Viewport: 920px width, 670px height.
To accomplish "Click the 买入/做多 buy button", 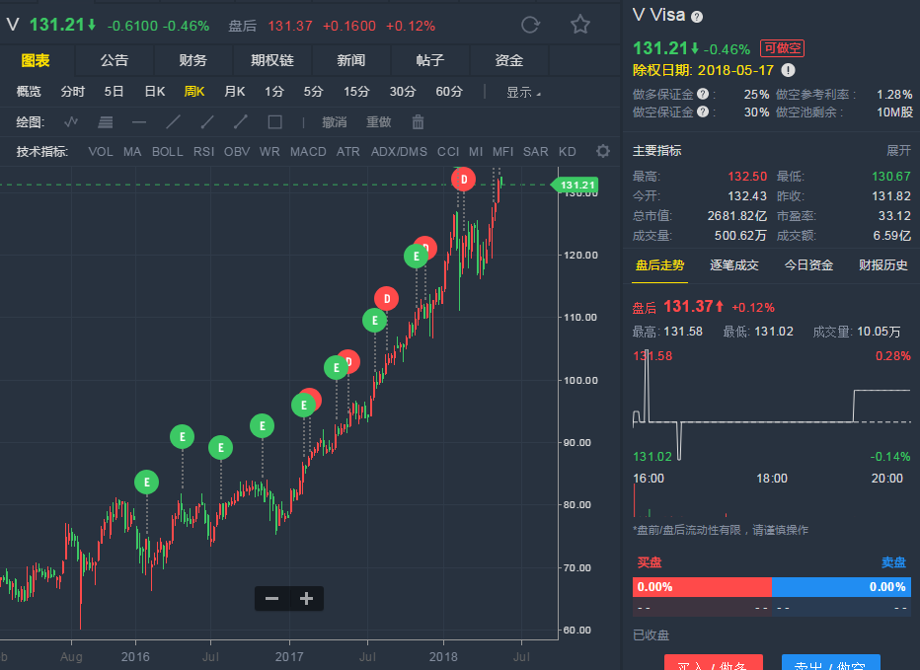I will [x=714, y=662].
